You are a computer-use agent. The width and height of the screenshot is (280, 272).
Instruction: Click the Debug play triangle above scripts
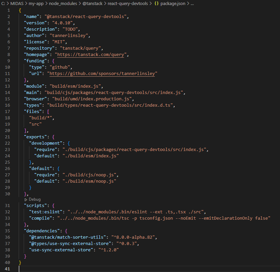click(26, 200)
